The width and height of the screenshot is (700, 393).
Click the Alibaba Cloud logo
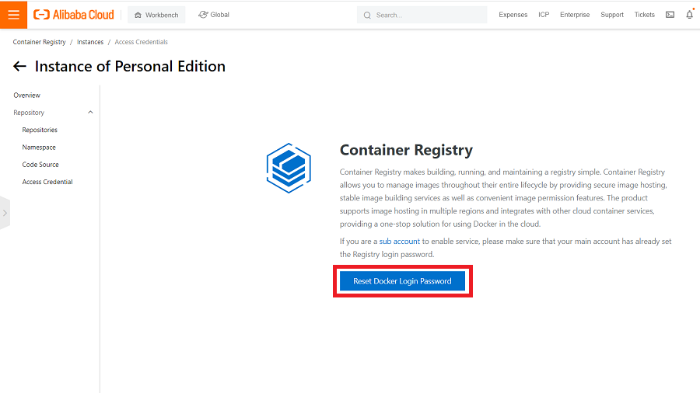[x=74, y=15]
